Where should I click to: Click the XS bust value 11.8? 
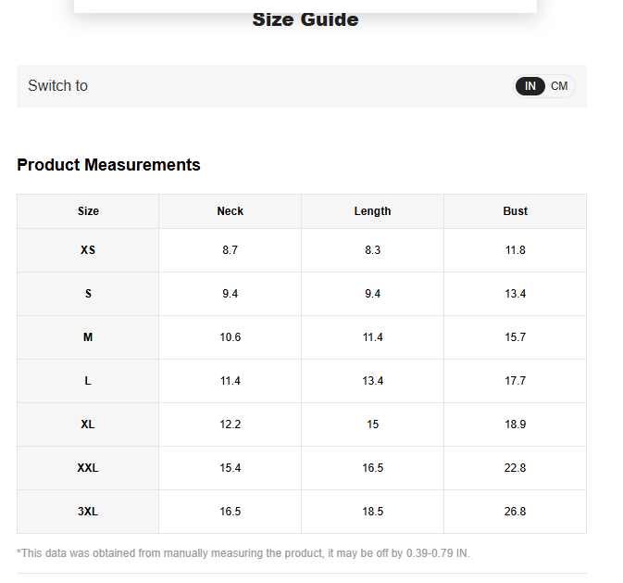coord(515,250)
